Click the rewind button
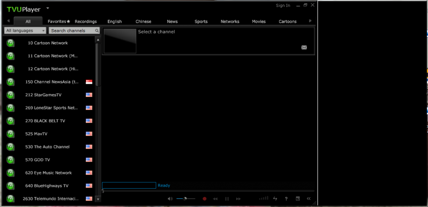 coord(215,199)
